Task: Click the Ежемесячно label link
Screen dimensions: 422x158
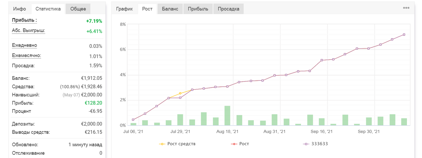Action: click(x=26, y=56)
